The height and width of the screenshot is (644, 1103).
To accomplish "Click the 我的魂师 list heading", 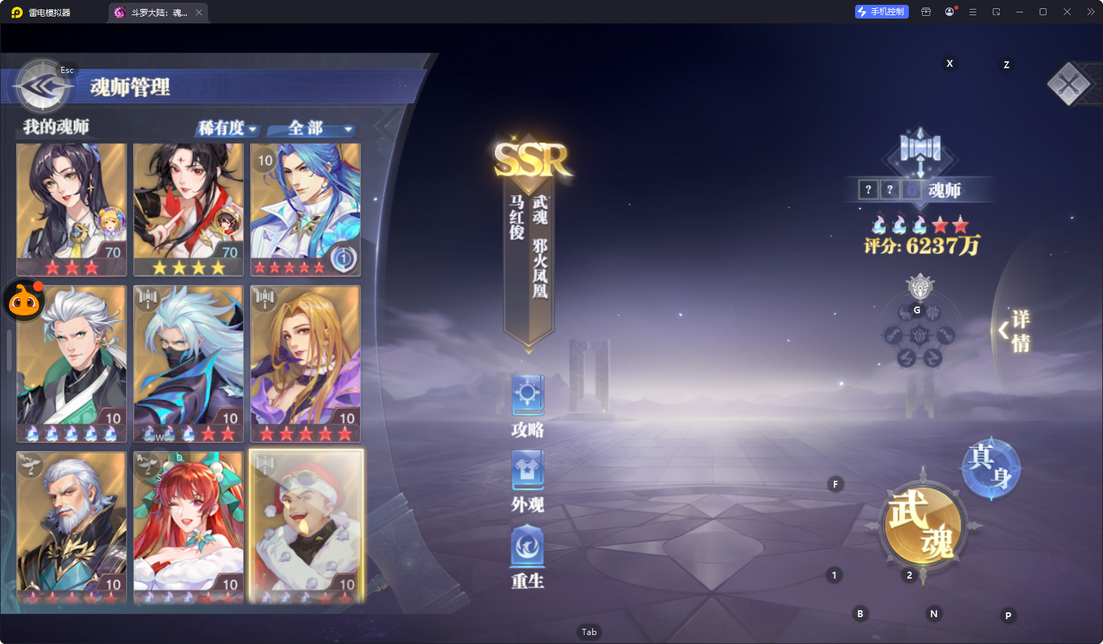I will point(56,127).
